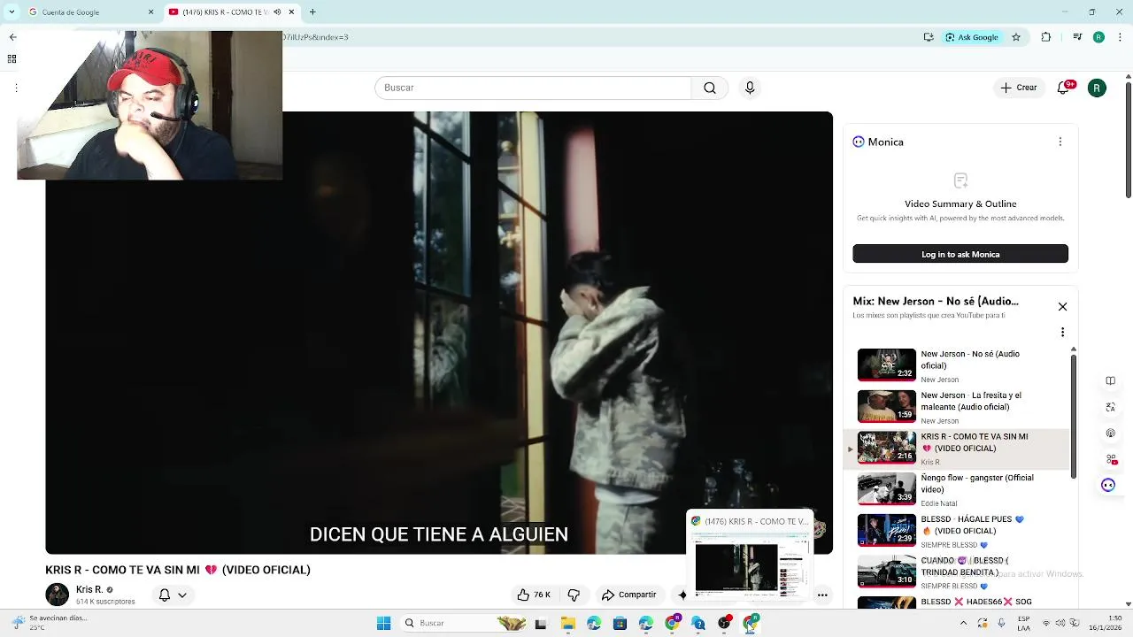This screenshot has width=1133, height=637.
Task: Open Monica reading mode book icon
Action: (1110, 381)
